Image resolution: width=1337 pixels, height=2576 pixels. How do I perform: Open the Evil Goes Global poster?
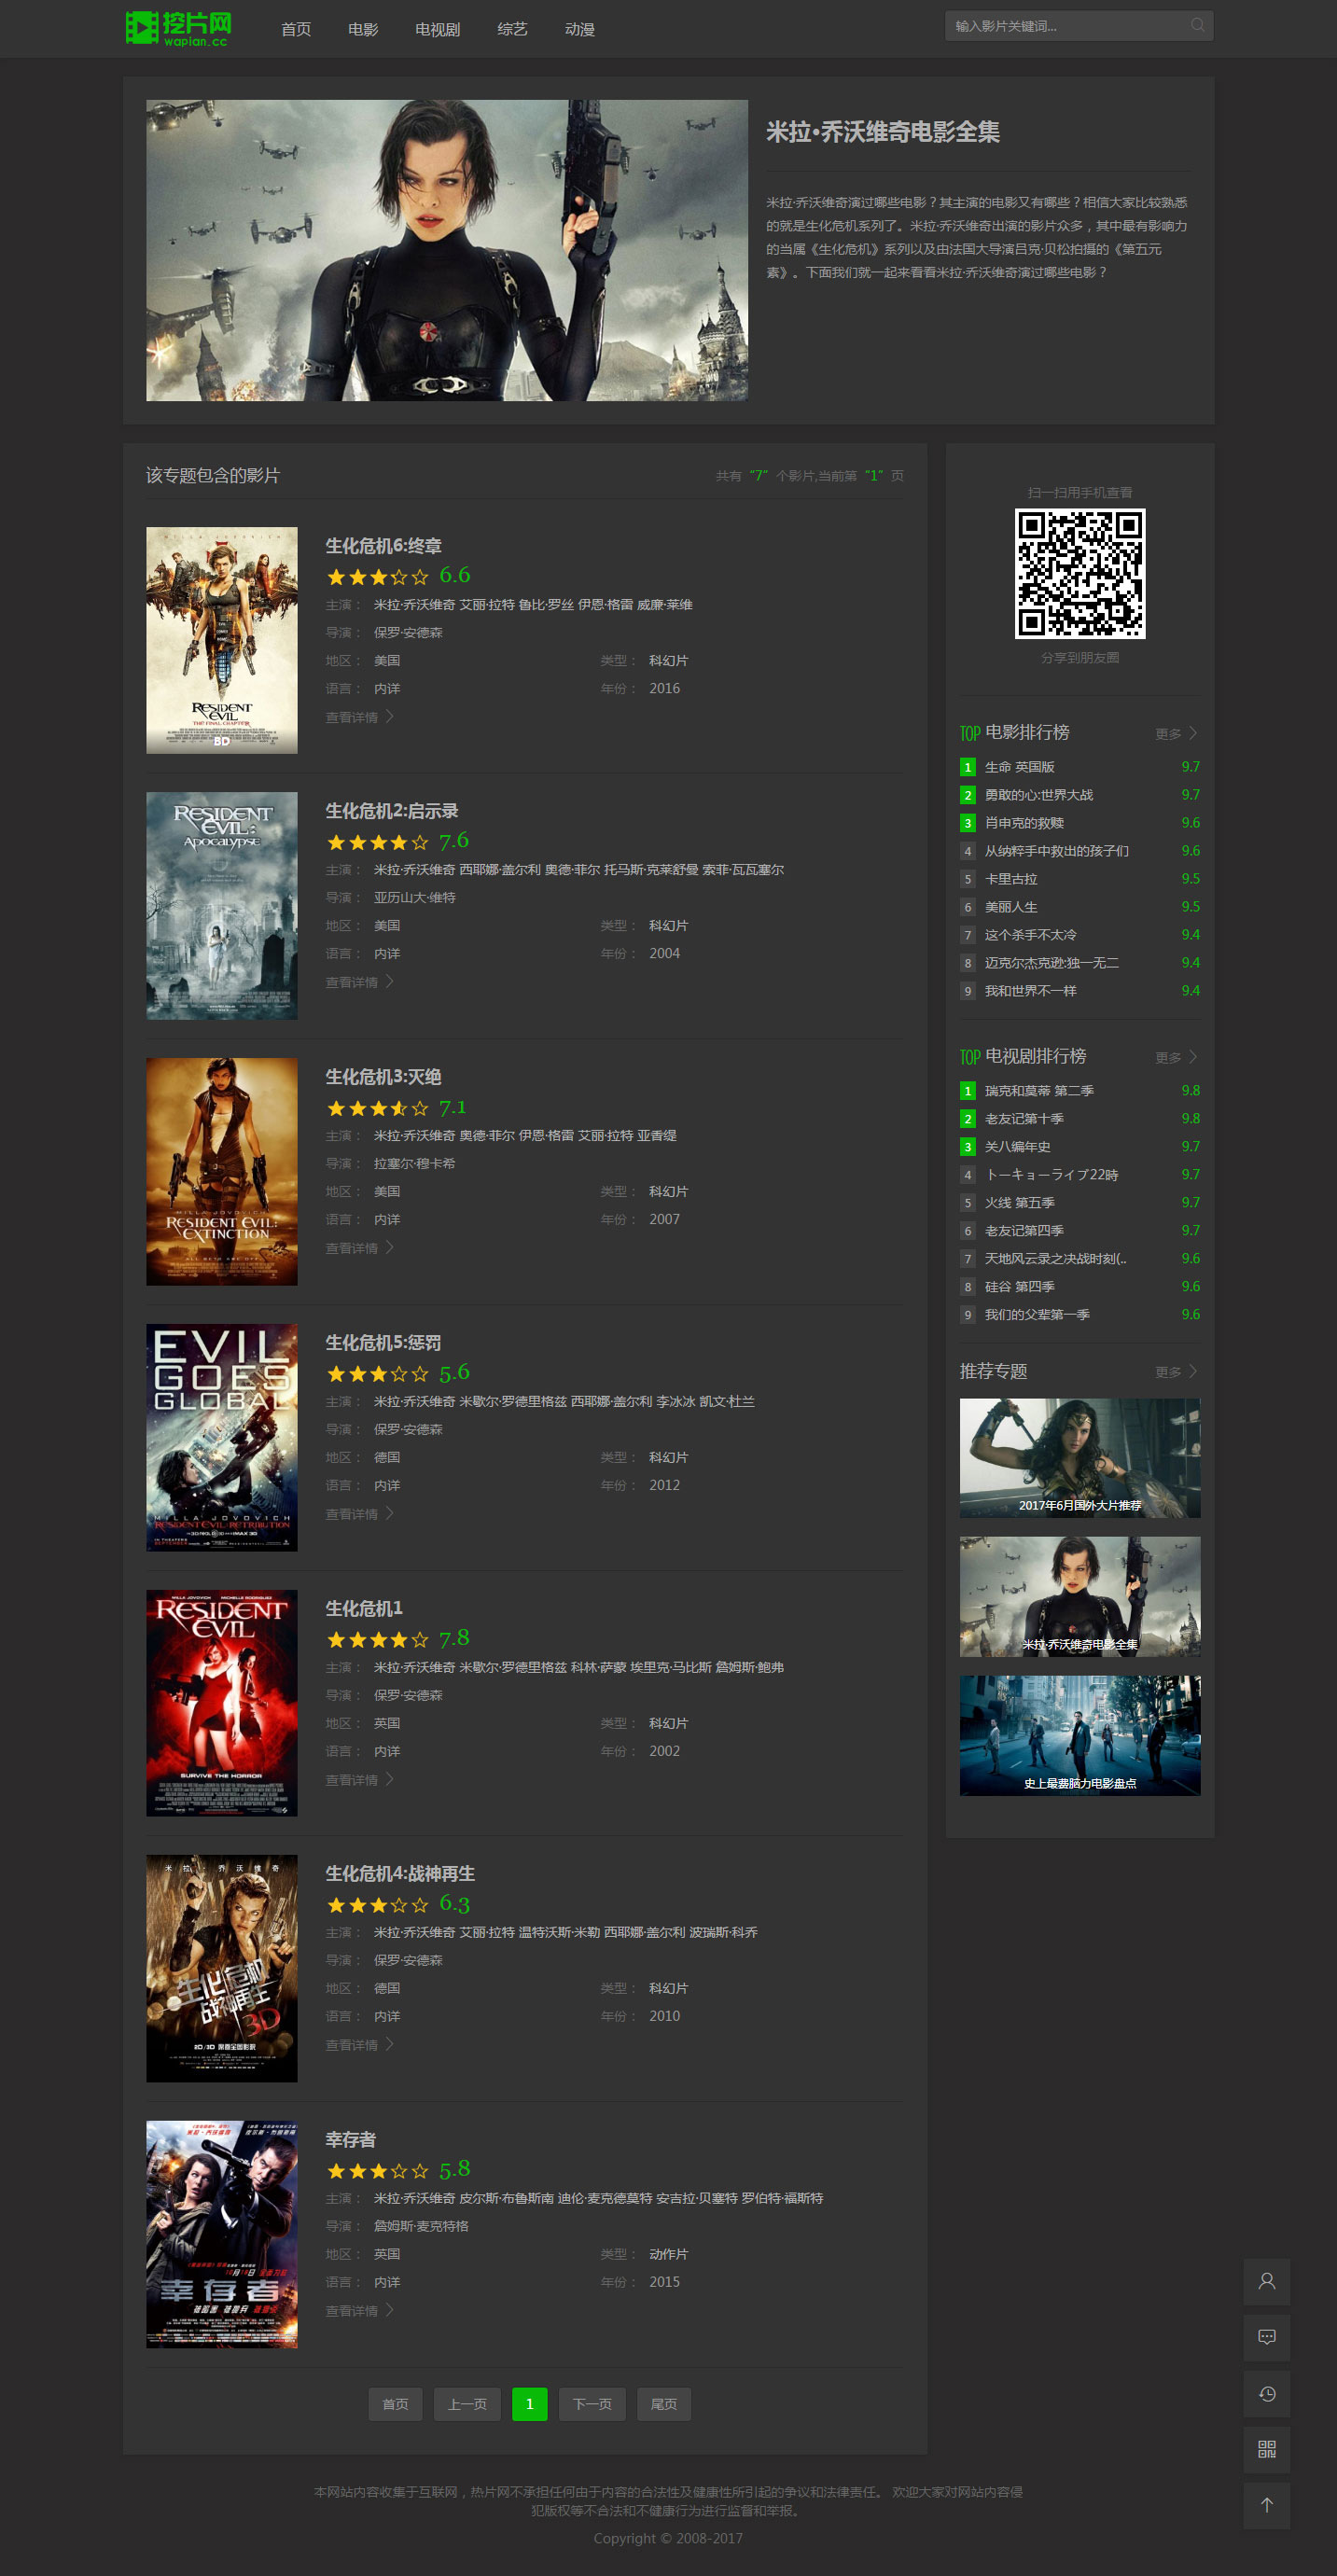pos(221,1437)
